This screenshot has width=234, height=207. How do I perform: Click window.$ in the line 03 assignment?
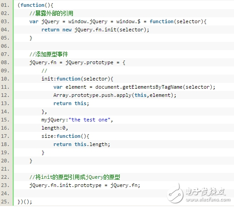pos(128,21)
